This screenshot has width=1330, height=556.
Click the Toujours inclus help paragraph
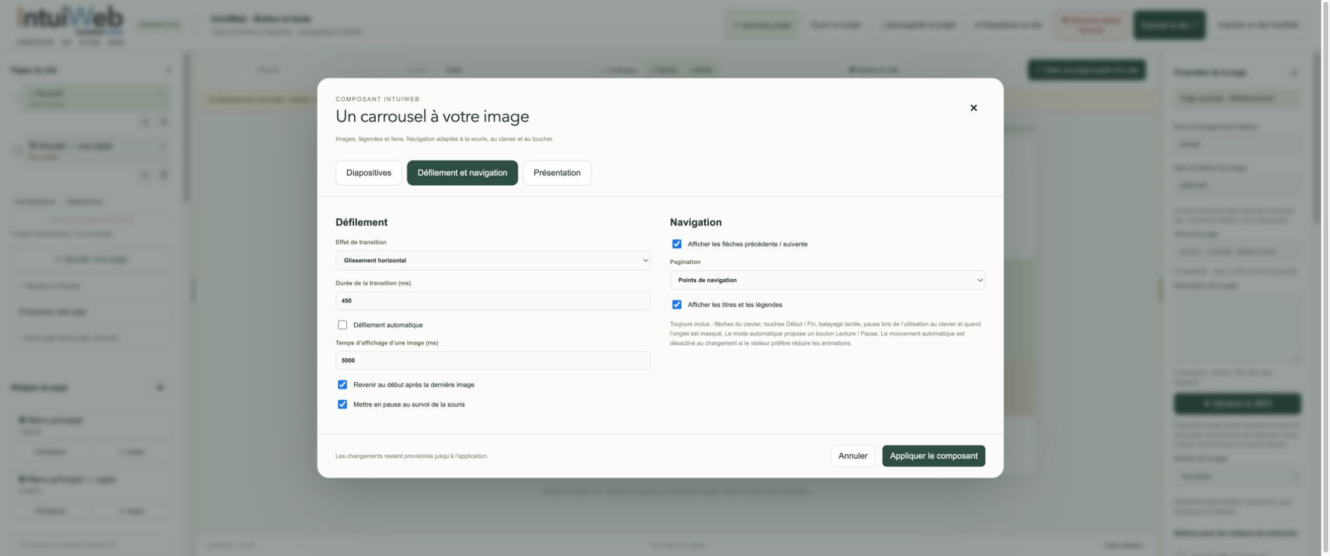point(826,334)
